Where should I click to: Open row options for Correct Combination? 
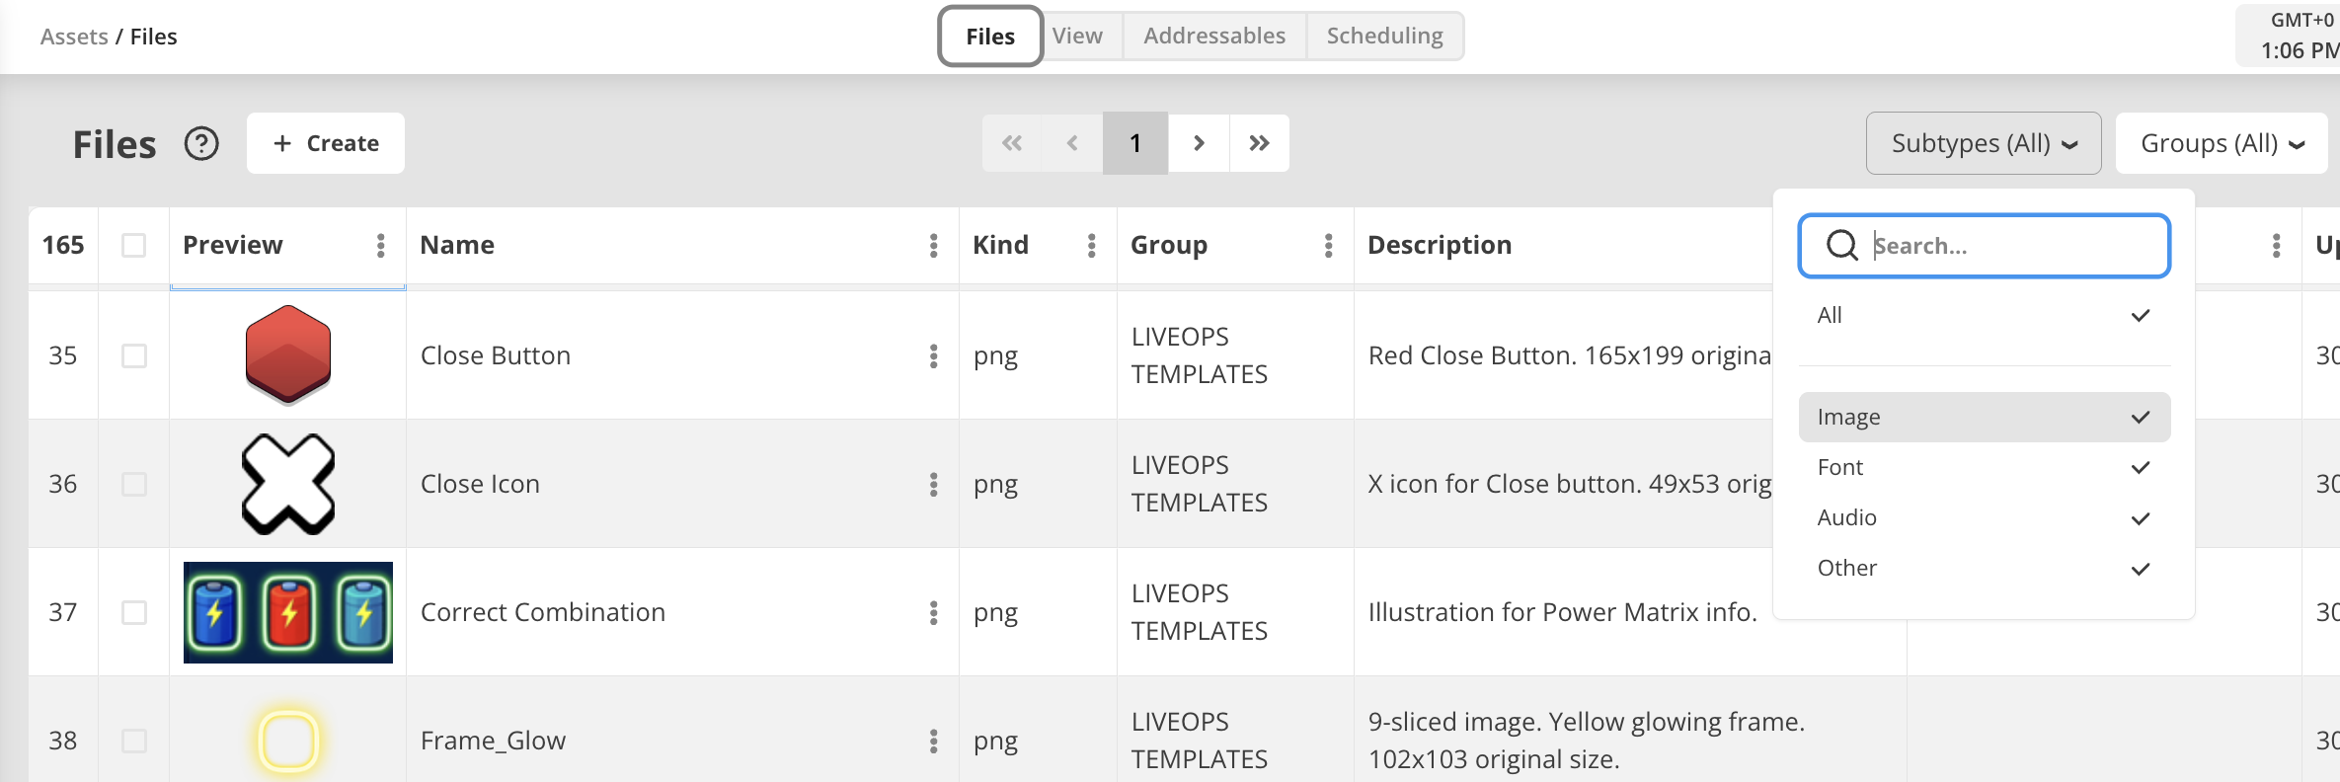(933, 613)
